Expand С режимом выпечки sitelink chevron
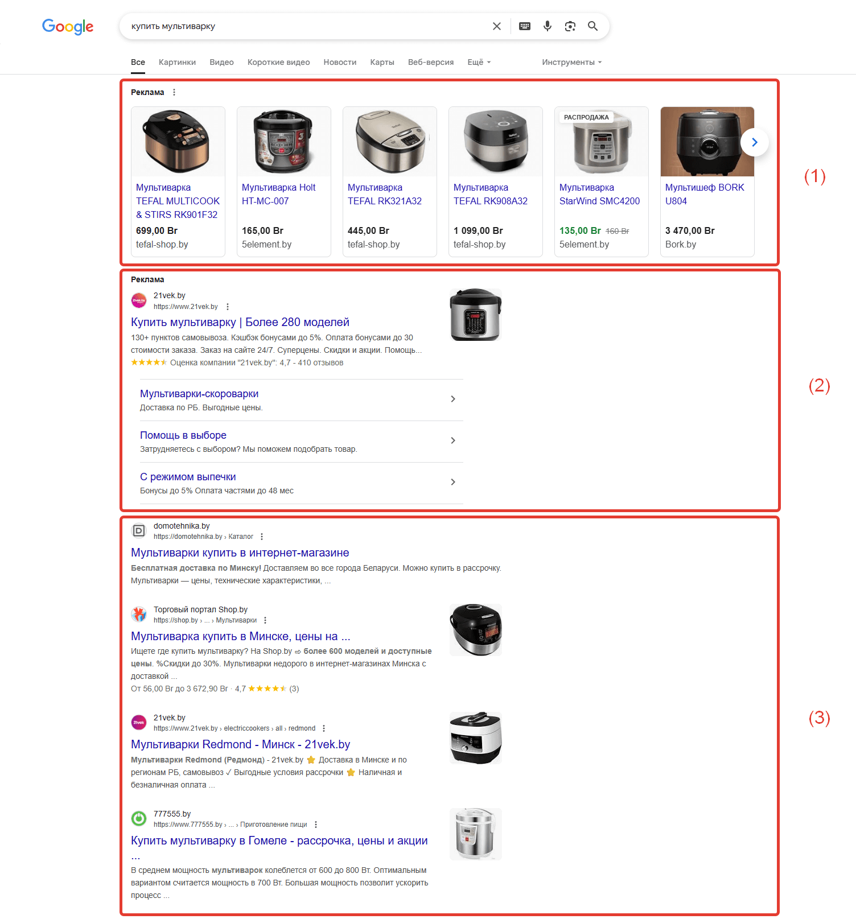This screenshot has height=919, width=856. click(x=453, y=482)
